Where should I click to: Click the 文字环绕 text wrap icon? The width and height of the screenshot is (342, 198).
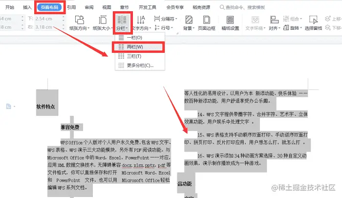[x=255, y=20]
